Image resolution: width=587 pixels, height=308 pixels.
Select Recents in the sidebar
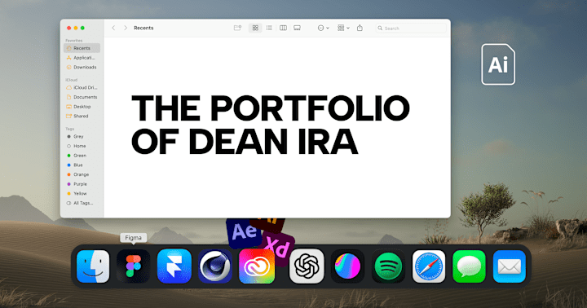(82, 48)
